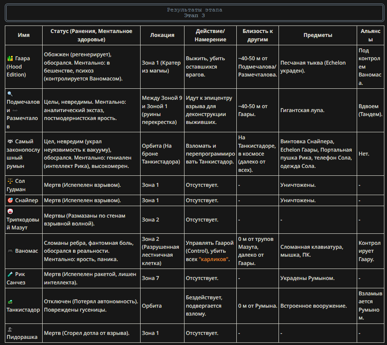Viewport: 387px width, 345px height.
Task: Click Снайпер's Уничтожены items cell
Action: pos(318,200)
